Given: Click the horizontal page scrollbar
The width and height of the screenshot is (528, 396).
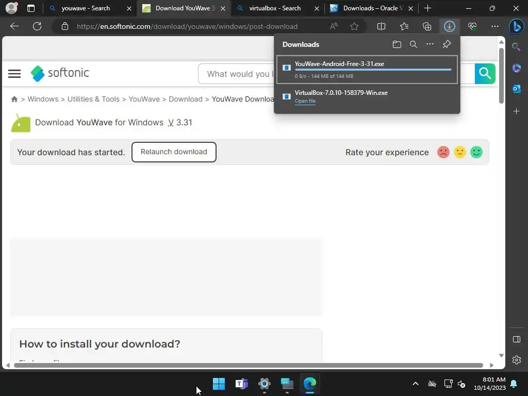Looking at the screenshot, I should click(249, 366).
